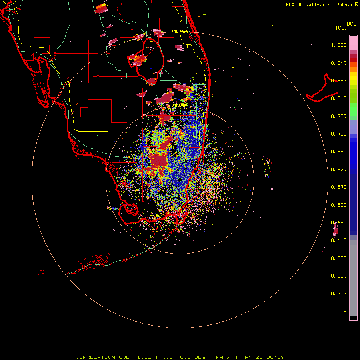Select the 0.627 legend value
360x360 pixels.
pyautogui.click(x=339, y=170)
